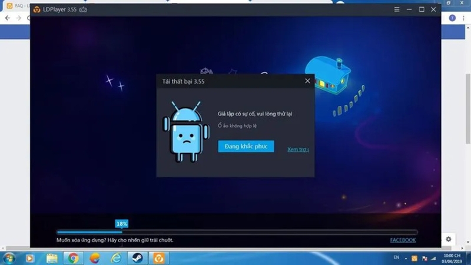Click the gamepad icon beside LDPlayer 3.55

[83, 9]
